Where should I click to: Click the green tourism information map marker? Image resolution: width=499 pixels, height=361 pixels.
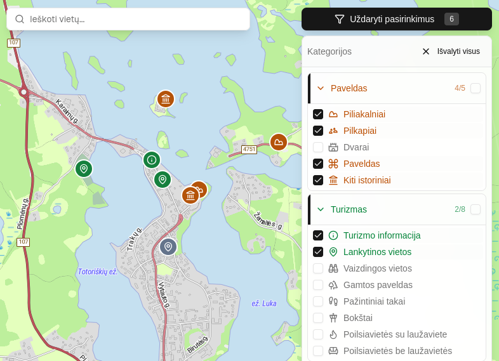151,160
